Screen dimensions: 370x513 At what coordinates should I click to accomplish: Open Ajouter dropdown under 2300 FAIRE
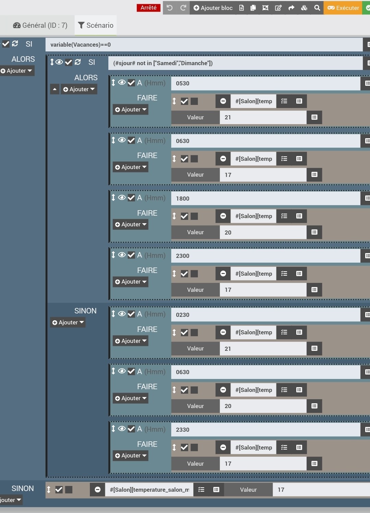pyautogui.click(x=131, y=282)
